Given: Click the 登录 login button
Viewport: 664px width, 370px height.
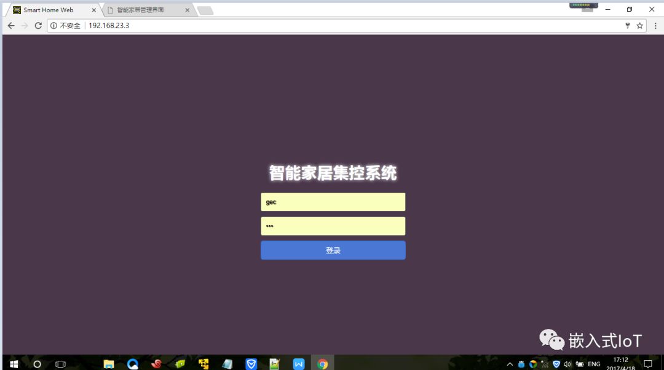Looking at the screenshot, I should [x=333, y=250].
